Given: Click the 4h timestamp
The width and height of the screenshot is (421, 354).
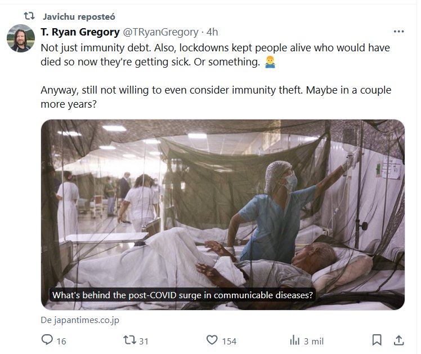Looking at the screenshot, I should coord(213,32).
